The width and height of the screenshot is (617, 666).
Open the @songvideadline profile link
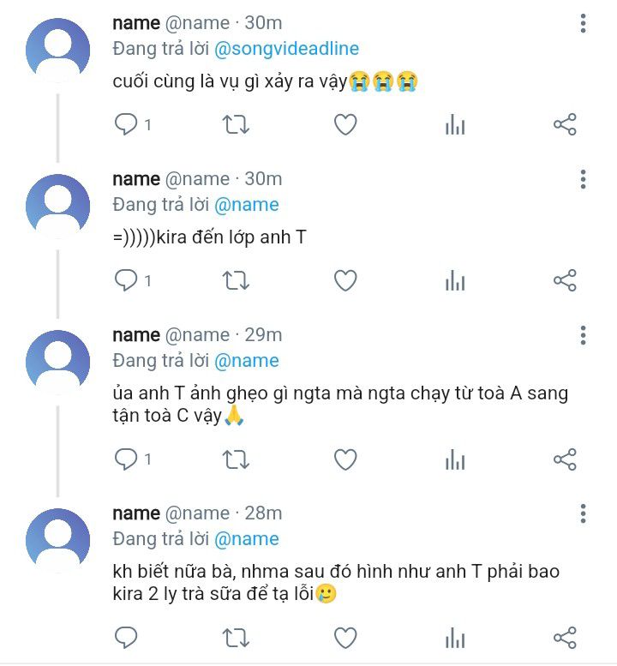coord(286,49)
